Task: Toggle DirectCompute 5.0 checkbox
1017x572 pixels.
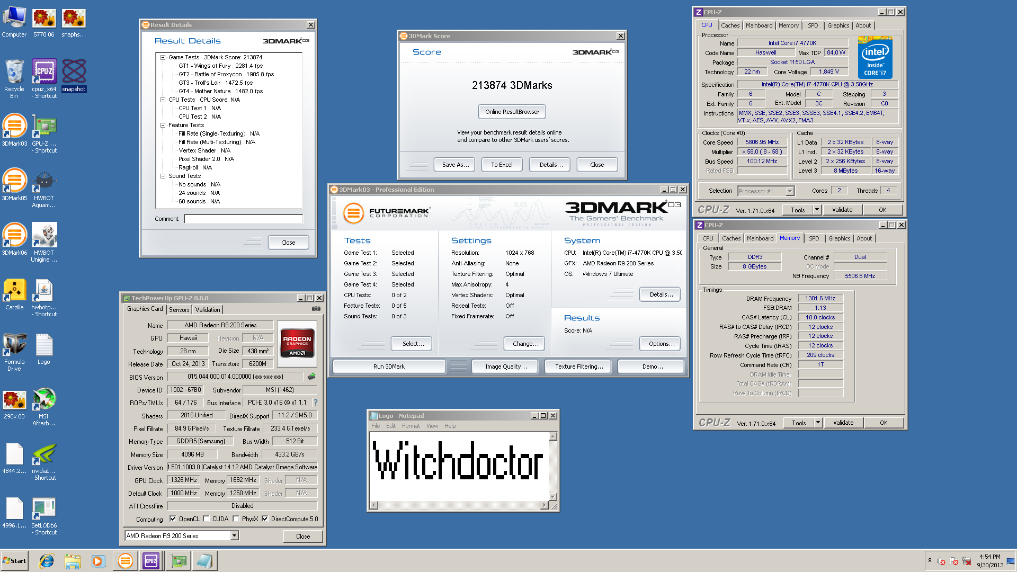Action: click(x=265, y=519)
